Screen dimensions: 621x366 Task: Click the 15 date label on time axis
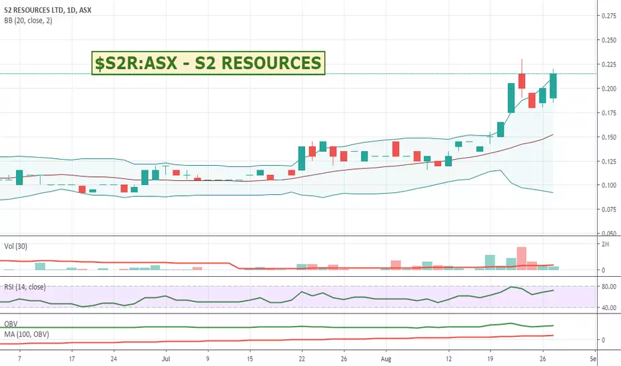point(249,359)
